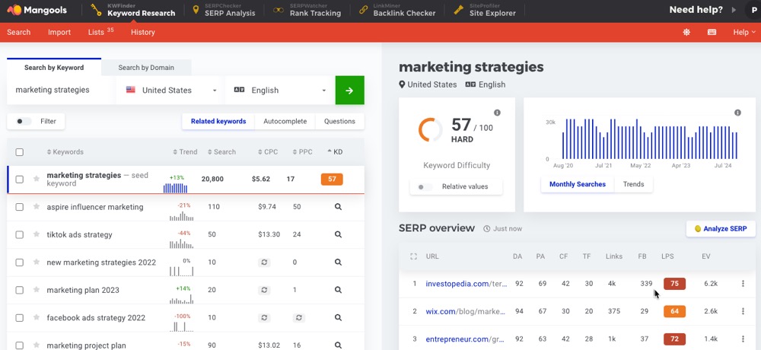Submit search with green arrow button
Screen dimensions: 761x350
[x=349, y=91]
